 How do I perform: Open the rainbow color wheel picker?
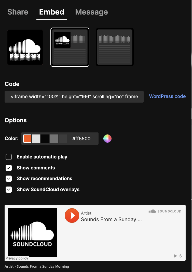(107, 139)
